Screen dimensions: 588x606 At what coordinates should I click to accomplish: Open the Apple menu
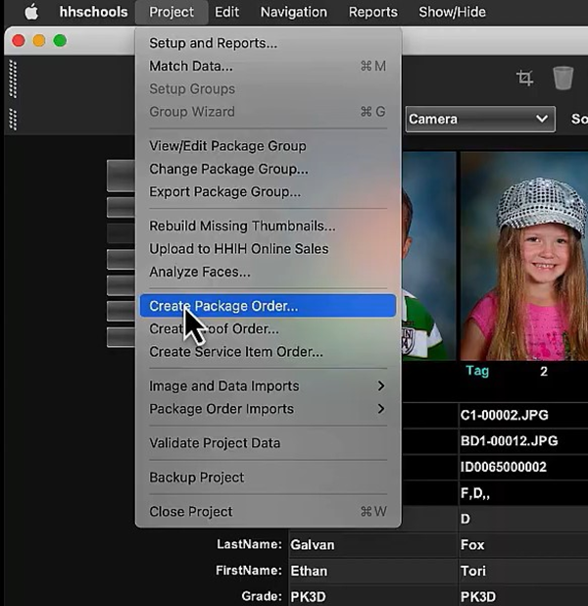point(31,12)
